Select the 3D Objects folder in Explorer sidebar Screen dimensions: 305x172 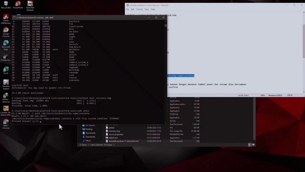click(x=89, y=125)
